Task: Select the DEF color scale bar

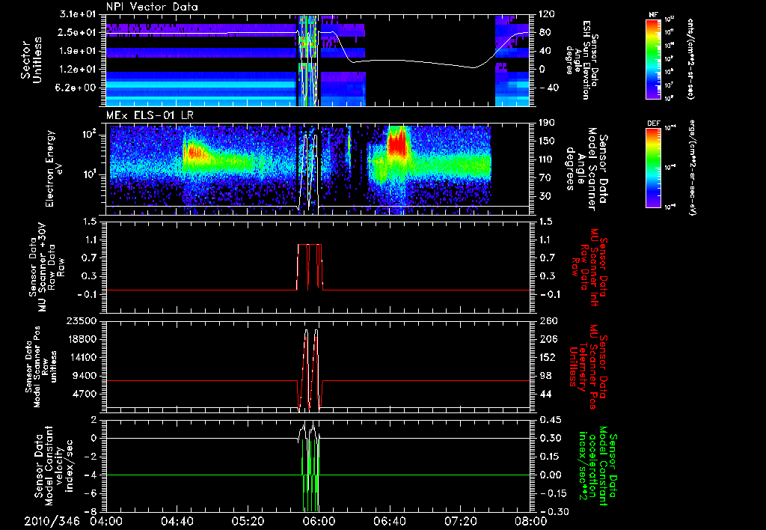Action: [x=653, y=168]
